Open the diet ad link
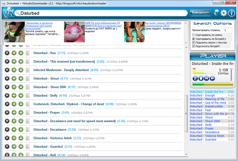The height and width of the screenshot is (161, 238). point(103,24)
